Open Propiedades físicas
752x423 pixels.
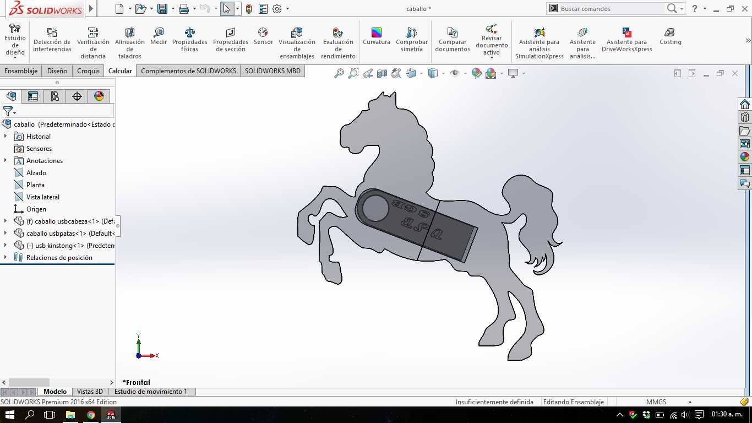point(190,40)
